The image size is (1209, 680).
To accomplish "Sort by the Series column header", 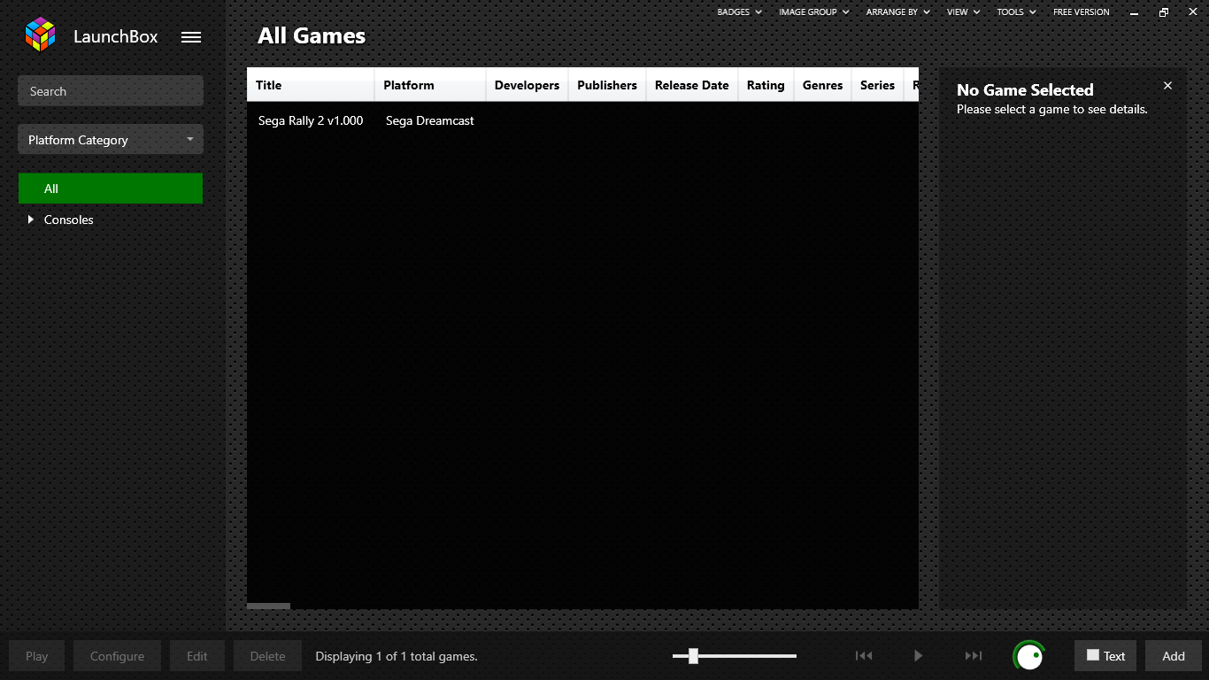I will [x=877, y=85].
